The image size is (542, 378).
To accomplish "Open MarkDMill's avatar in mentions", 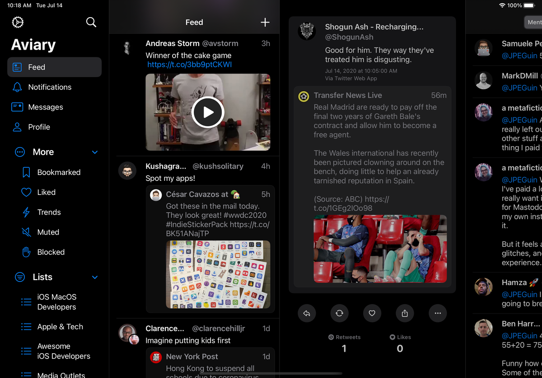I will coord(483,80).
